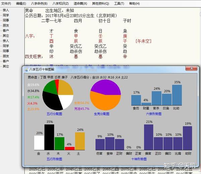The image size is (201, 174).
Task: Click the 食神 10% bar in 十神形势图
Action: click(110, 143)
